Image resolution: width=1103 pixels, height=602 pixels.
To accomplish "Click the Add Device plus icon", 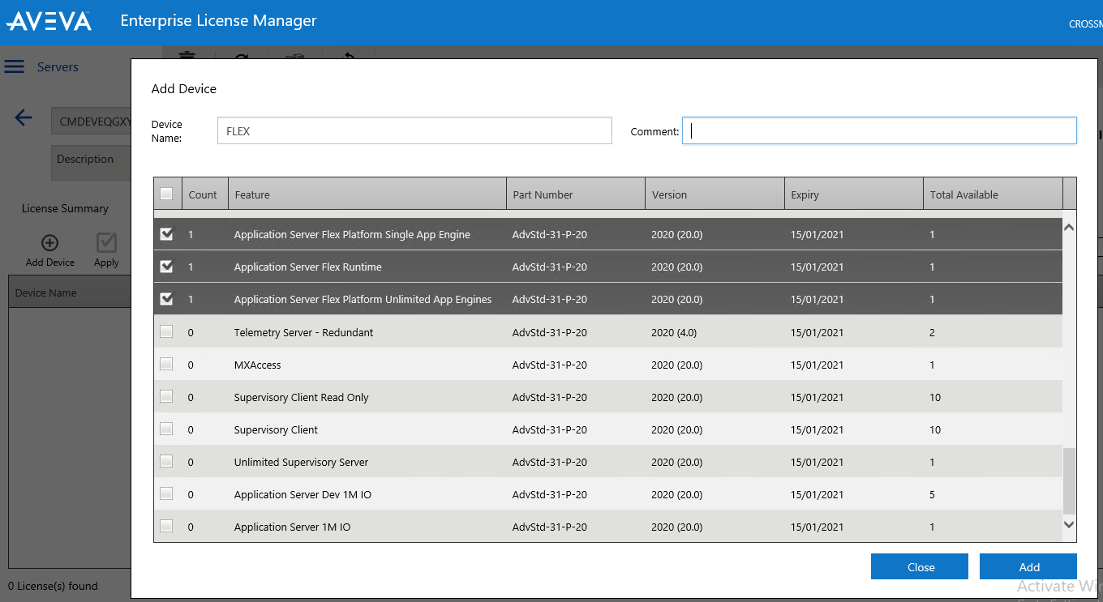I will pos(49,243).
